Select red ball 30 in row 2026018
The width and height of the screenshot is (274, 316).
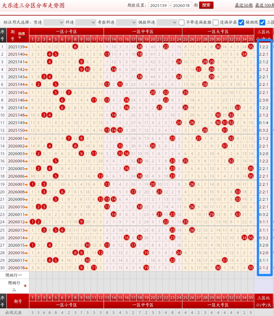pyautogui.click(x=218, y=268)
